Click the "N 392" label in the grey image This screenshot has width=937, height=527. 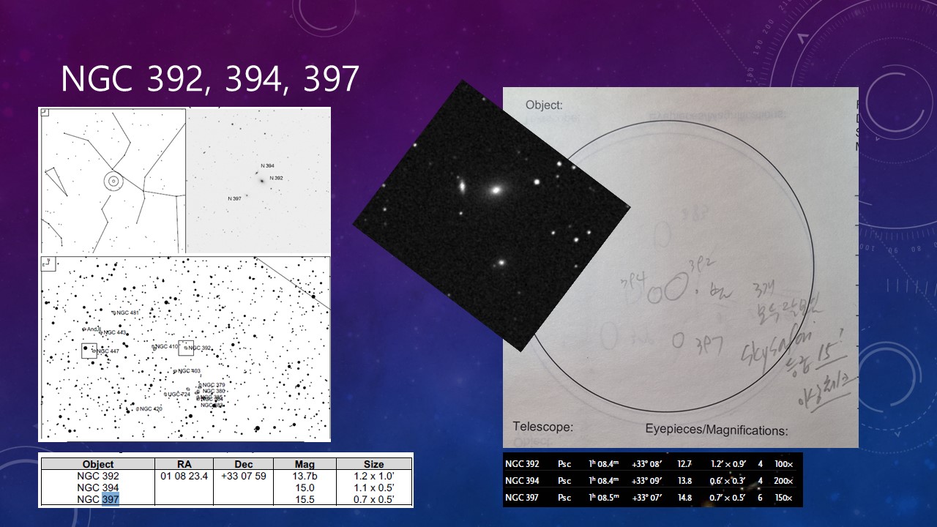(x=276, y=178)
